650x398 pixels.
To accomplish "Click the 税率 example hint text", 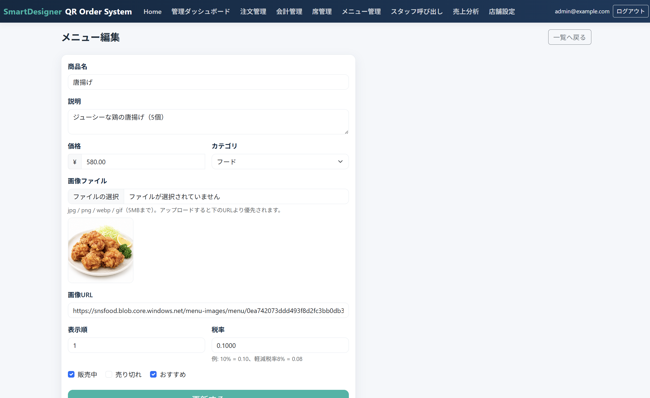I will coord(257,359).
